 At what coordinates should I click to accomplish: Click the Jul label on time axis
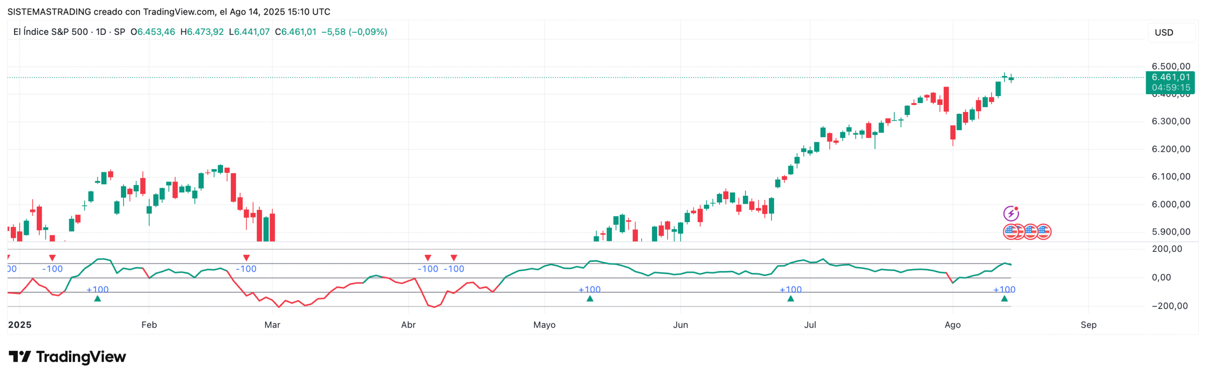click(x=810, y=325)
